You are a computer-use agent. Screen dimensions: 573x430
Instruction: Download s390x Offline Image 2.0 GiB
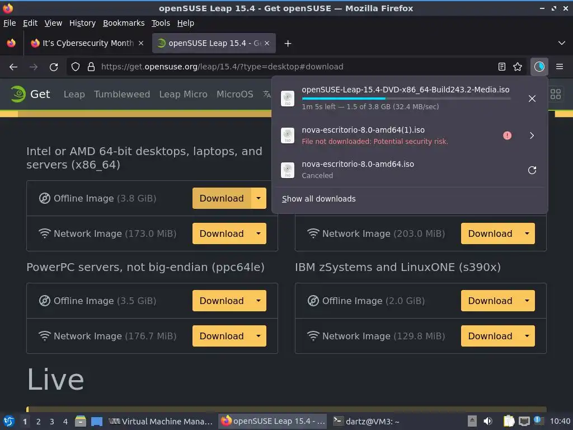coord(490,301)
